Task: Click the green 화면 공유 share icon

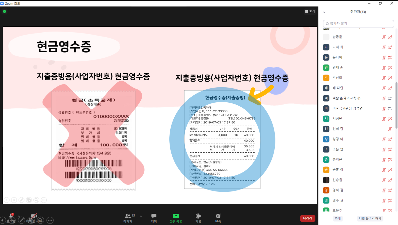Action: (176, 216)
